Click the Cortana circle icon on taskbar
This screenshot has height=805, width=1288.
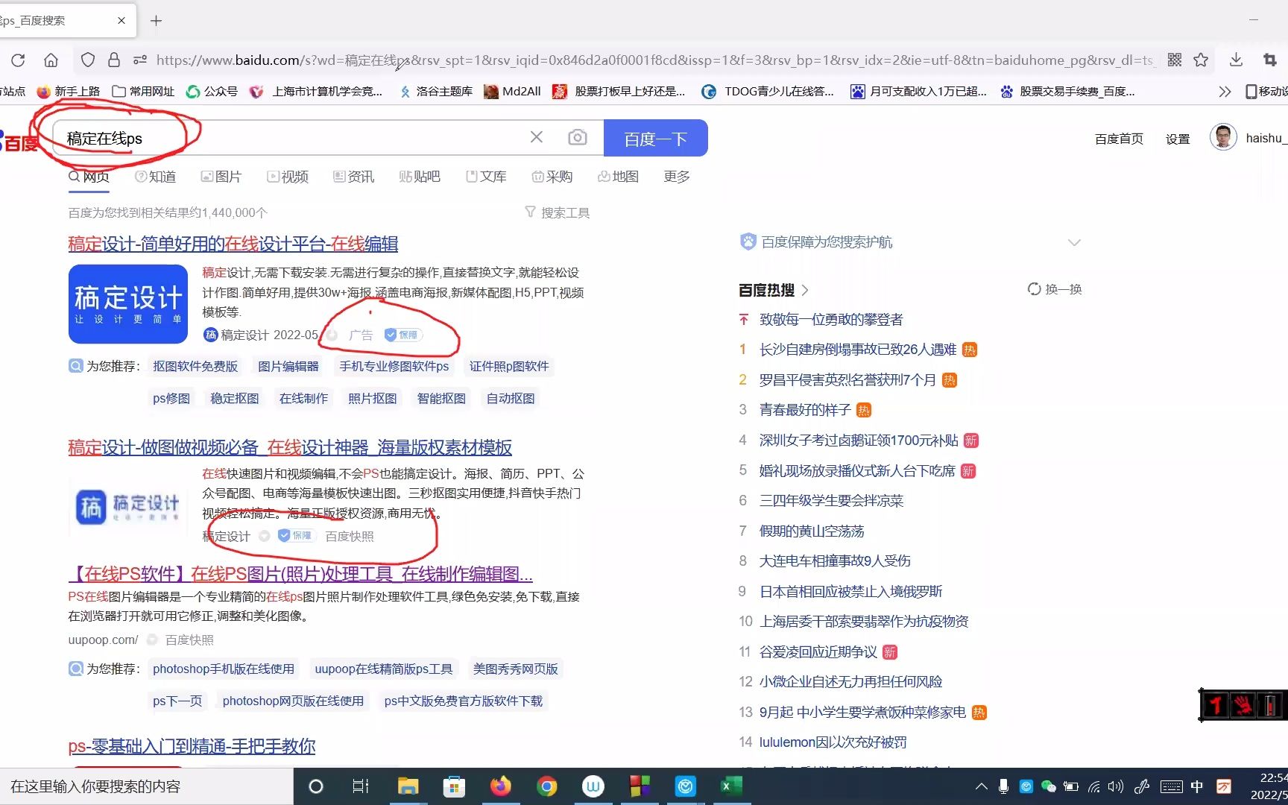316,786
